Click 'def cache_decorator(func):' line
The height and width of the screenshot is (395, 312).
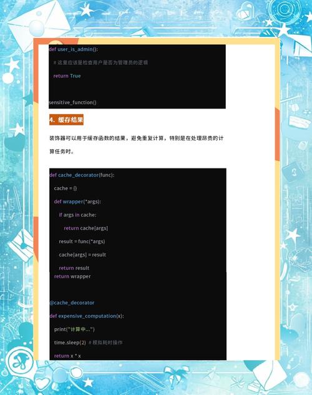point(82,175)
